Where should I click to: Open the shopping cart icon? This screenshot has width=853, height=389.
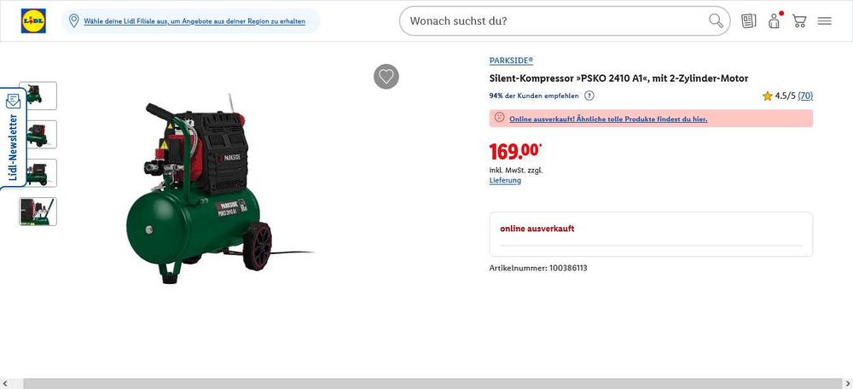coord(799,21)
